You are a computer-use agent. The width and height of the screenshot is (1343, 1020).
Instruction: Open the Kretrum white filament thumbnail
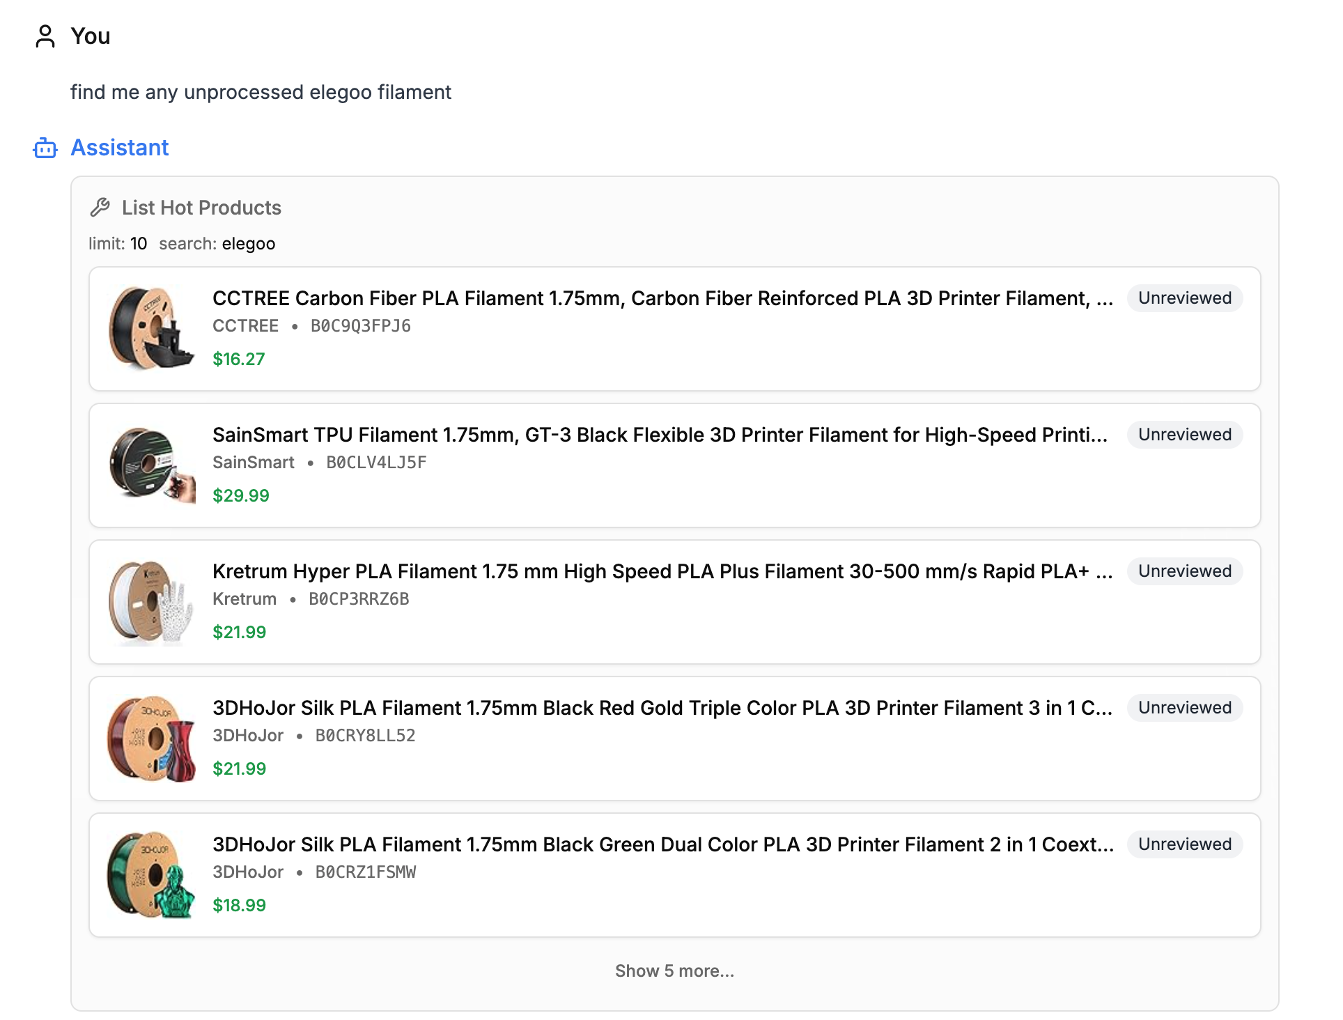tap(152, 601)
